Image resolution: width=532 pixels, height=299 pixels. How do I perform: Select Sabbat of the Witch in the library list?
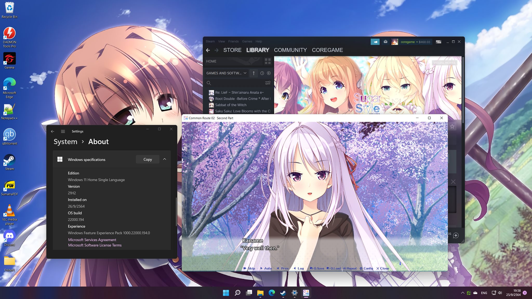click(x=231, y=105)
